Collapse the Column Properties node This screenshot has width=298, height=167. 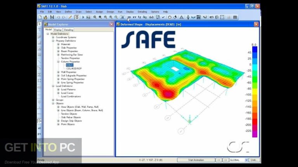click(x=58, y=62)
